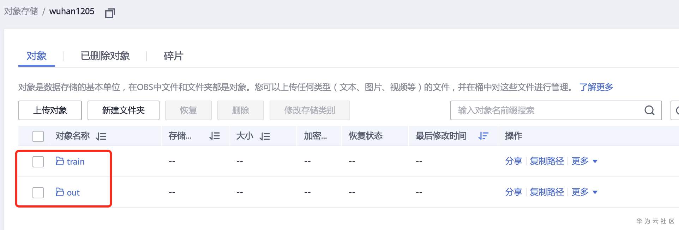Viewport: 679px width, 230px height.
Task: Click the 新建文件夹 button
Action: pyautogui.click(x=124, y=110)
